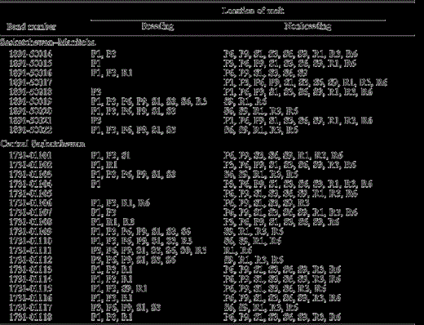Image resolution: width=424 pixels, height=325 pixels.
Task: Select band number '1731-01110'
Action: [30, 241]
